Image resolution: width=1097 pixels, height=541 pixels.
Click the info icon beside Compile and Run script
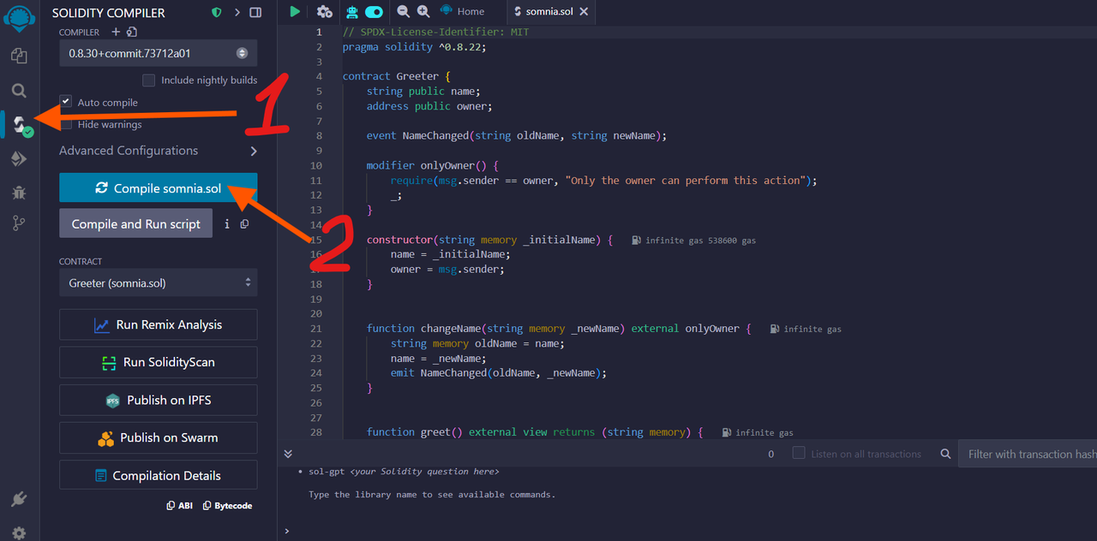227,224
